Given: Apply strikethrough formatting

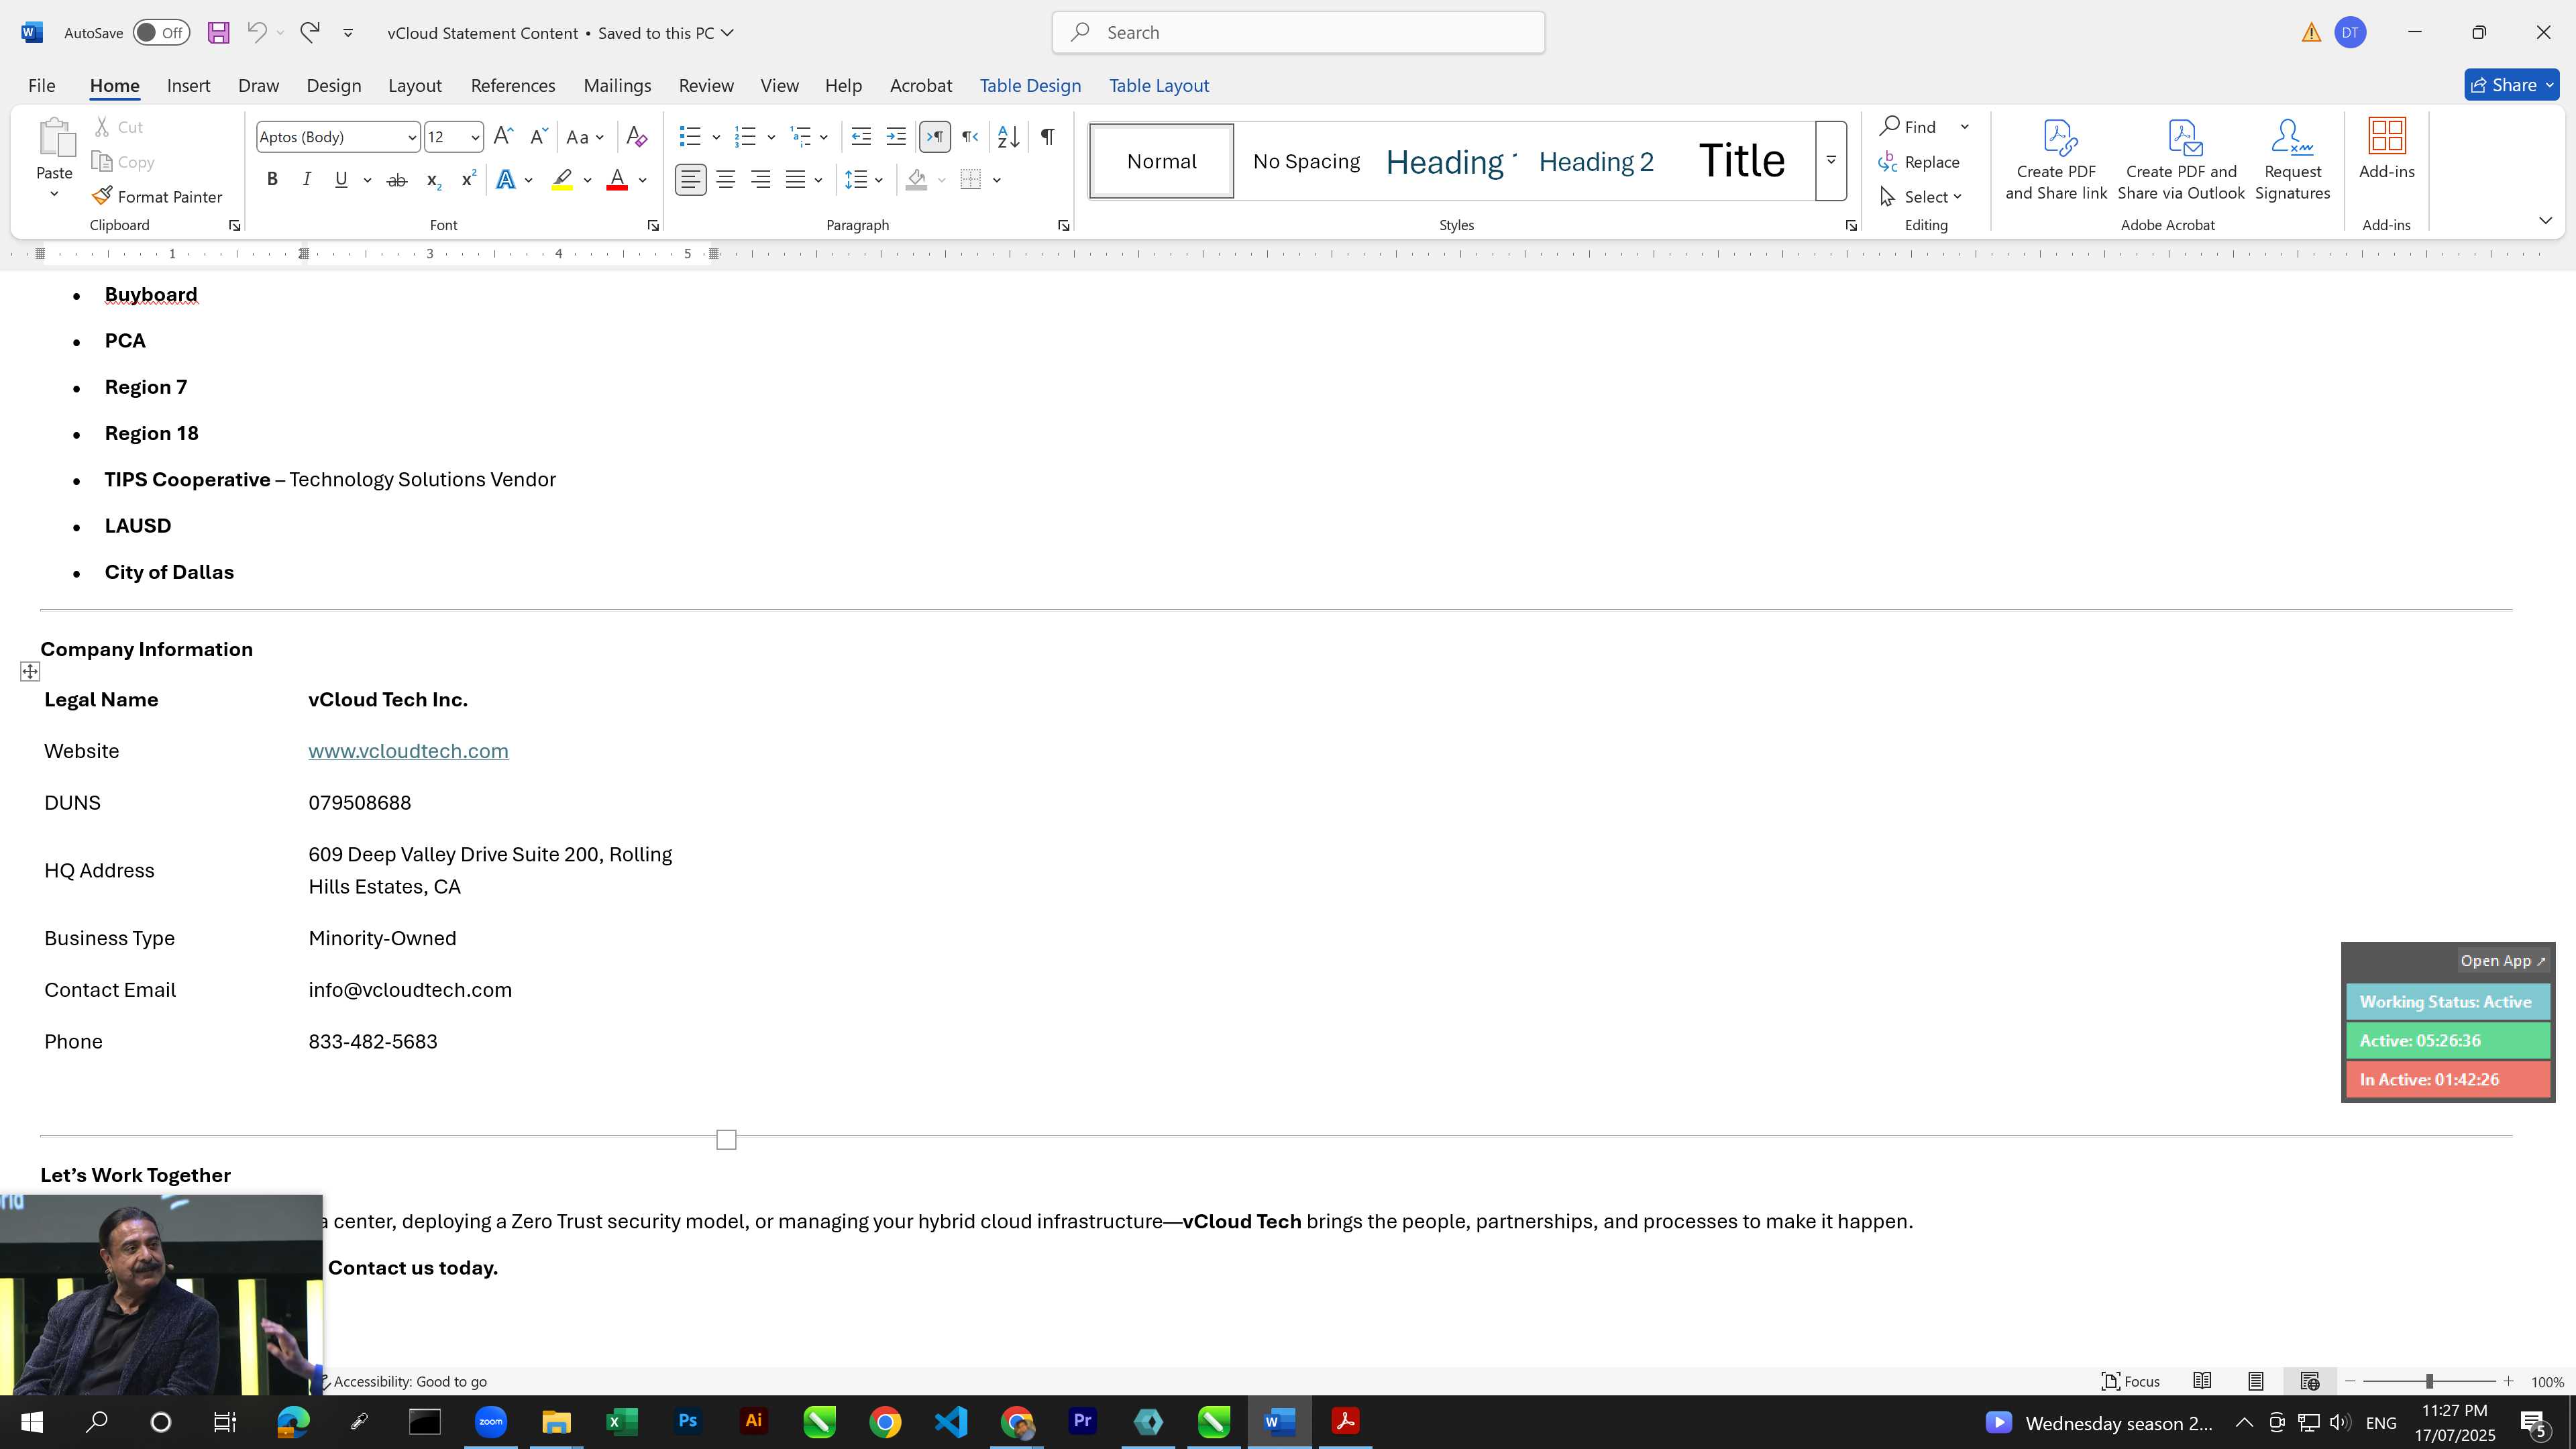Looking at the screenshot, I should coord(396,180).
